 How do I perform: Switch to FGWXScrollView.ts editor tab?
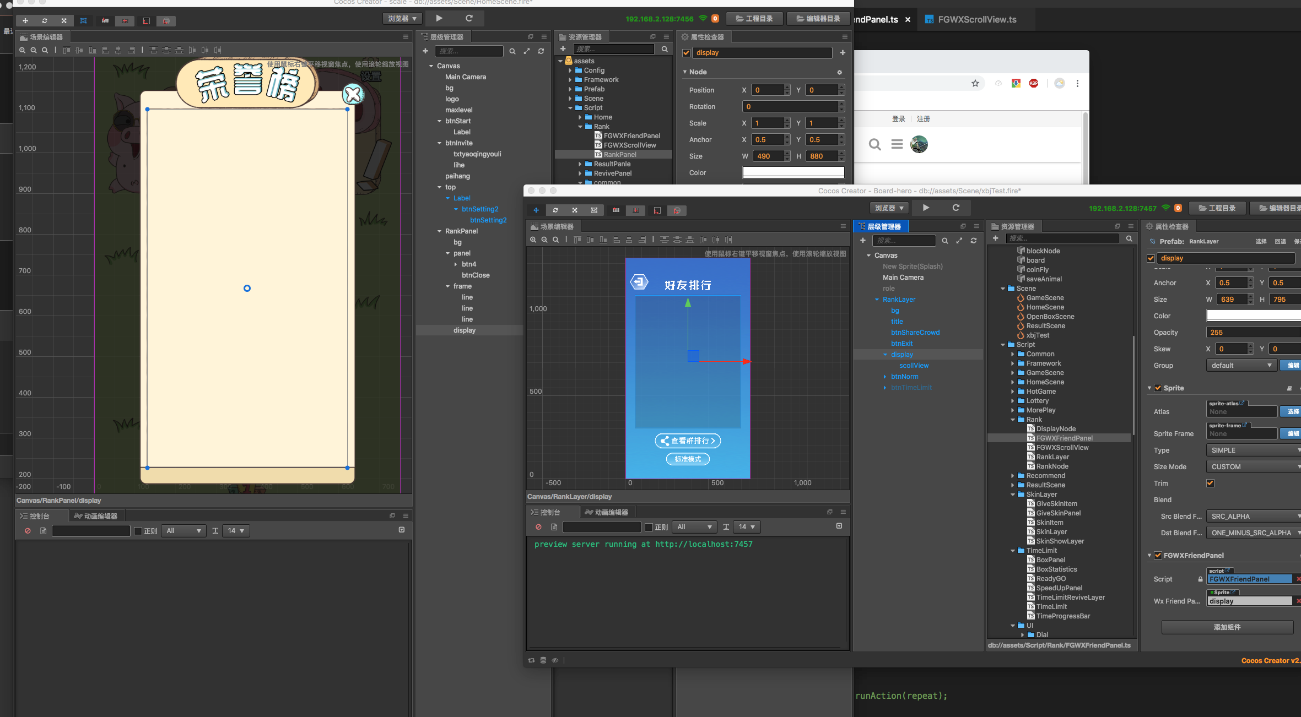(x=976, y=19)
